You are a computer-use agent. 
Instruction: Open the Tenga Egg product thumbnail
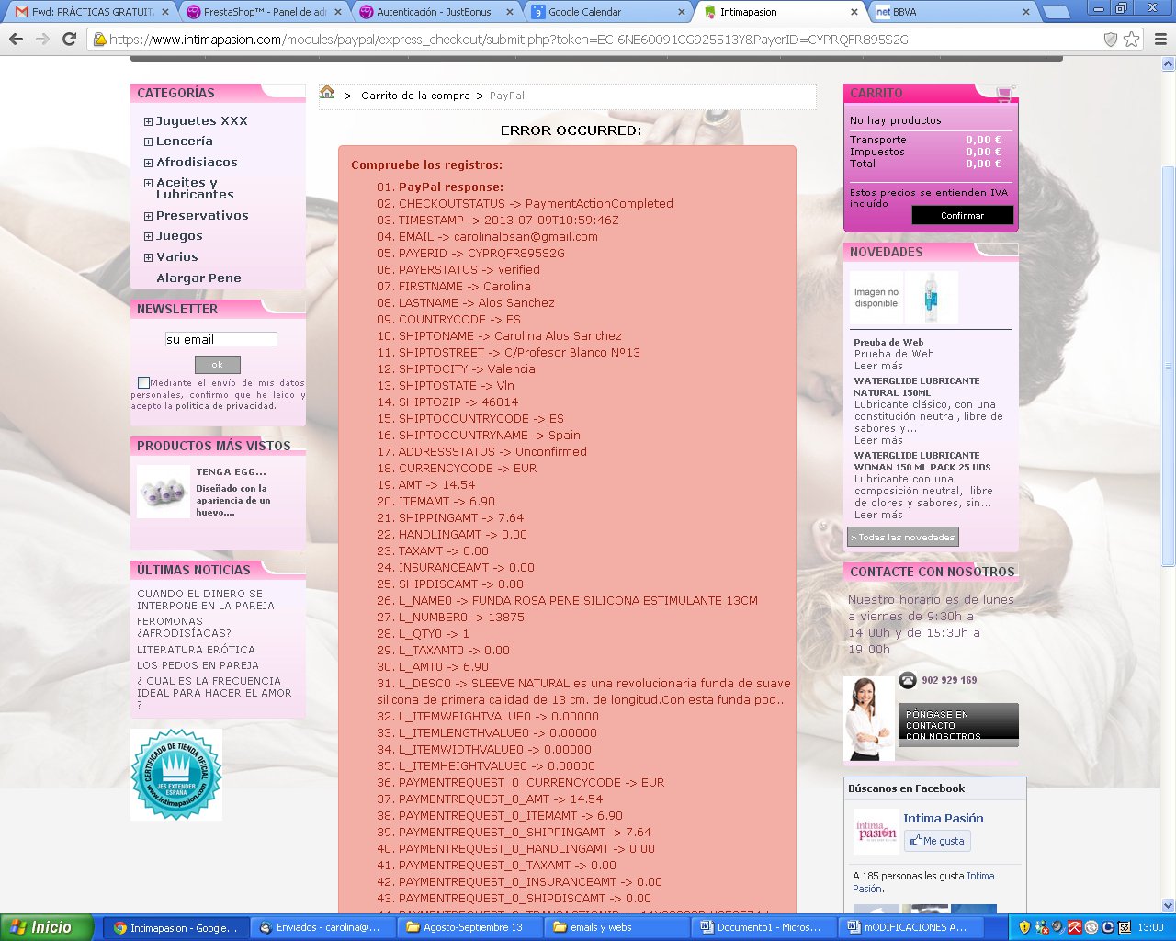coord(164,492)
